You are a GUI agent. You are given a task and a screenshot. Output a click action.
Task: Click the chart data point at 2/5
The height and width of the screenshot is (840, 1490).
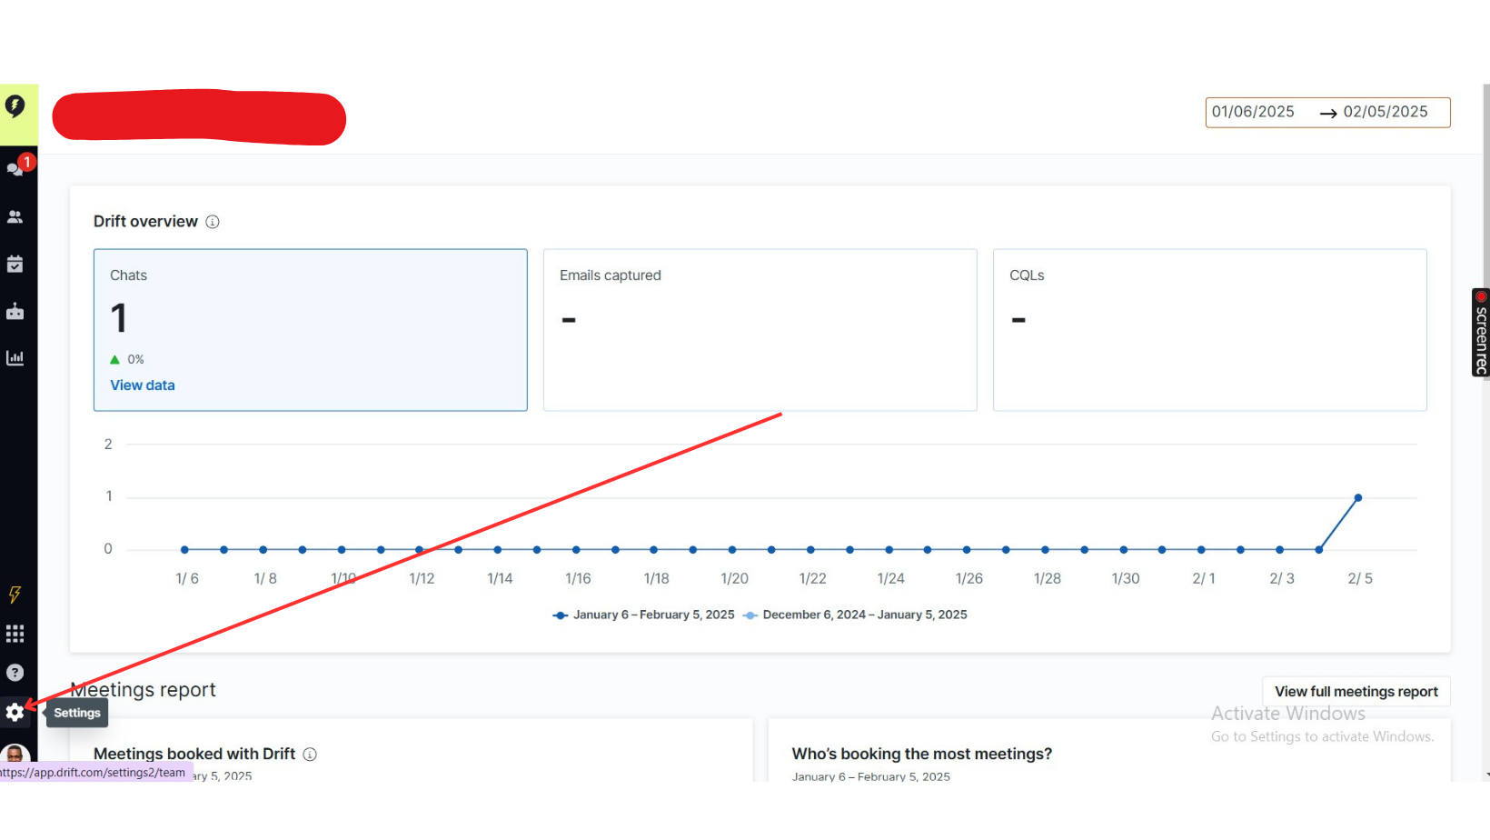click(1358, 498)
